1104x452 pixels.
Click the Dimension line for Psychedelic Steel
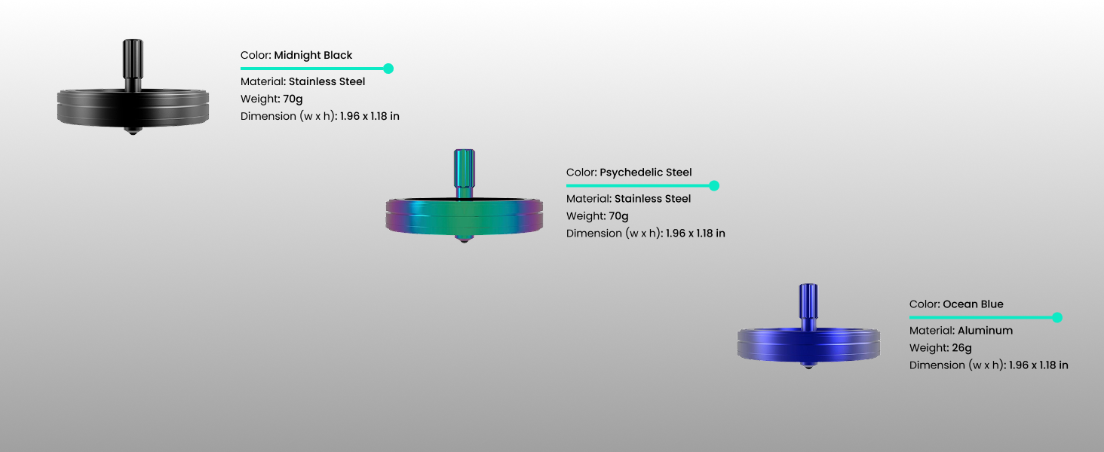click(646, 234)
